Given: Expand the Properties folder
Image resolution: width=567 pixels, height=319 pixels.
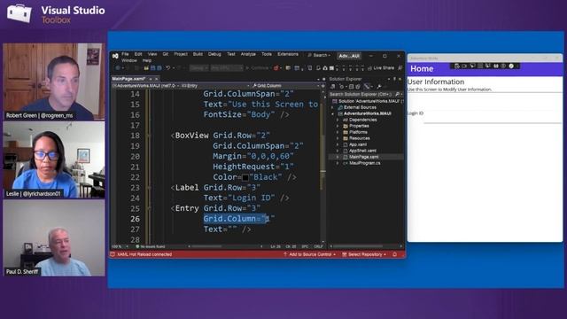Looking at the screenshot, I should (338, 126).
